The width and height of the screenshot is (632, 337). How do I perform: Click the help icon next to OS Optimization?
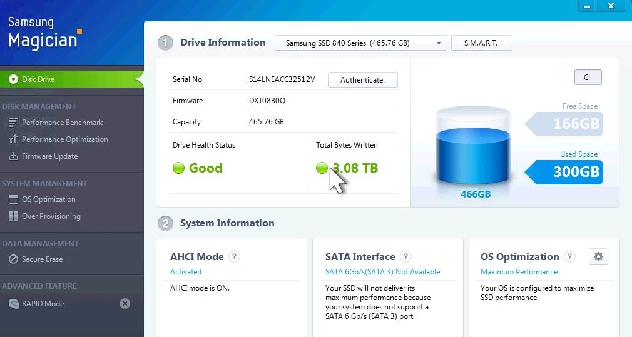pyautogui.click(x=569, y=256)
